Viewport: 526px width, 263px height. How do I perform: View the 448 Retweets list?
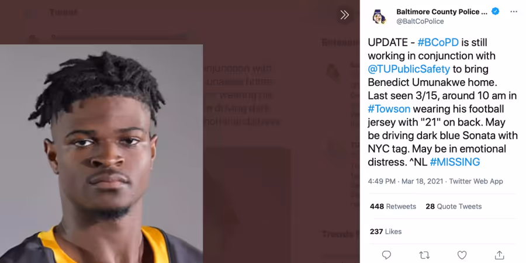pyautogui.click(x=393, y=206)
